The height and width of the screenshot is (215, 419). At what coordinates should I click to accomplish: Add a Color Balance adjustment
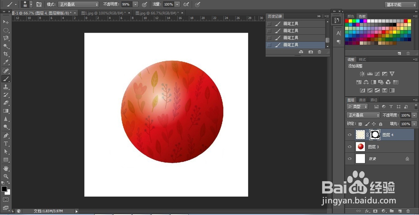pyautogui.click(x=366, y=82)
